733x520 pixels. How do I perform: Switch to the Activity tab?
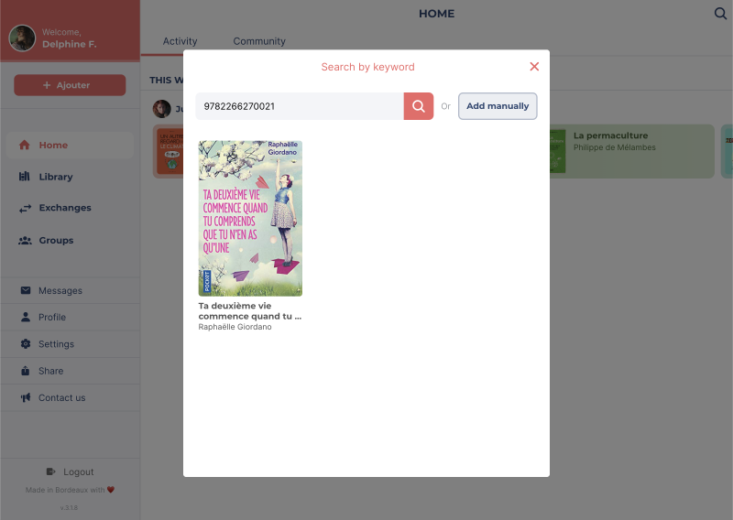pos(180,41)
